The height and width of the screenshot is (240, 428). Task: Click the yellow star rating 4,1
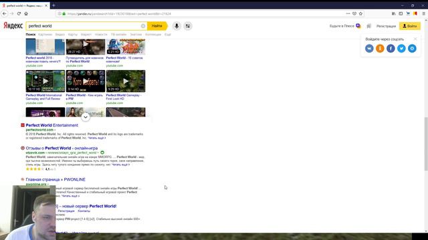coord(35,169)
